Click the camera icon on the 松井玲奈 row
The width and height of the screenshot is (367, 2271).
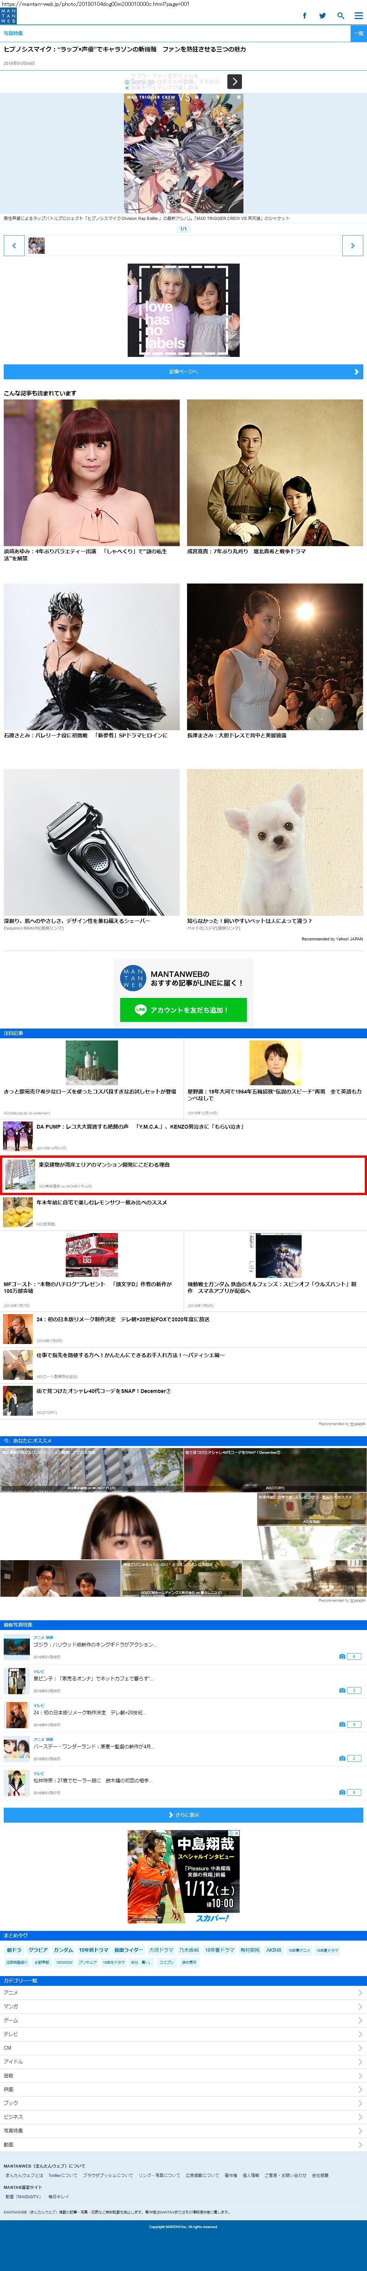click(342, 1792)
